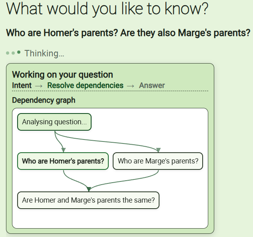Click "Are Homer and Marge's parents the same?" node

[88, 200]
